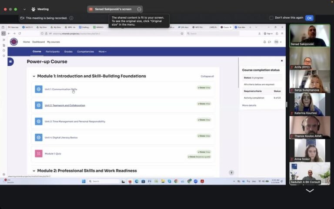Image resolution: width=334 pixels, height=209 pixels.
Task: Check the "Don't show this again" box
Action: tap(271, 18)
